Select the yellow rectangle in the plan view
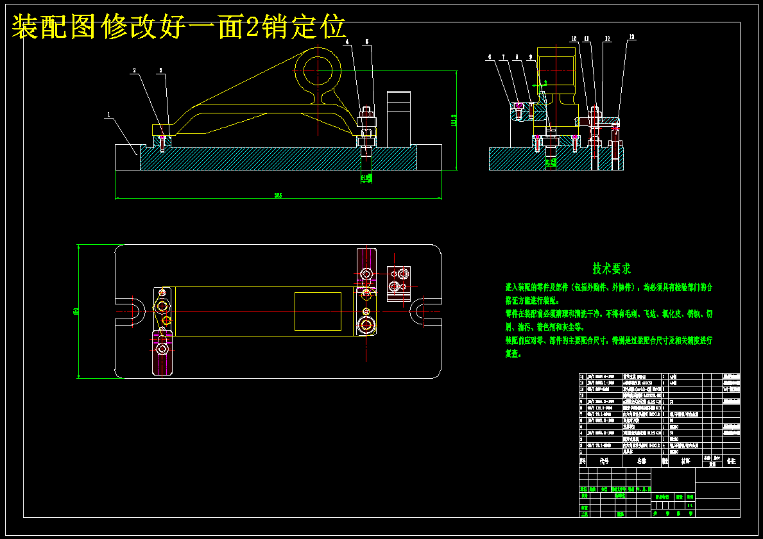This screenshot has width=763, height=539. click(x=318, y=311)
